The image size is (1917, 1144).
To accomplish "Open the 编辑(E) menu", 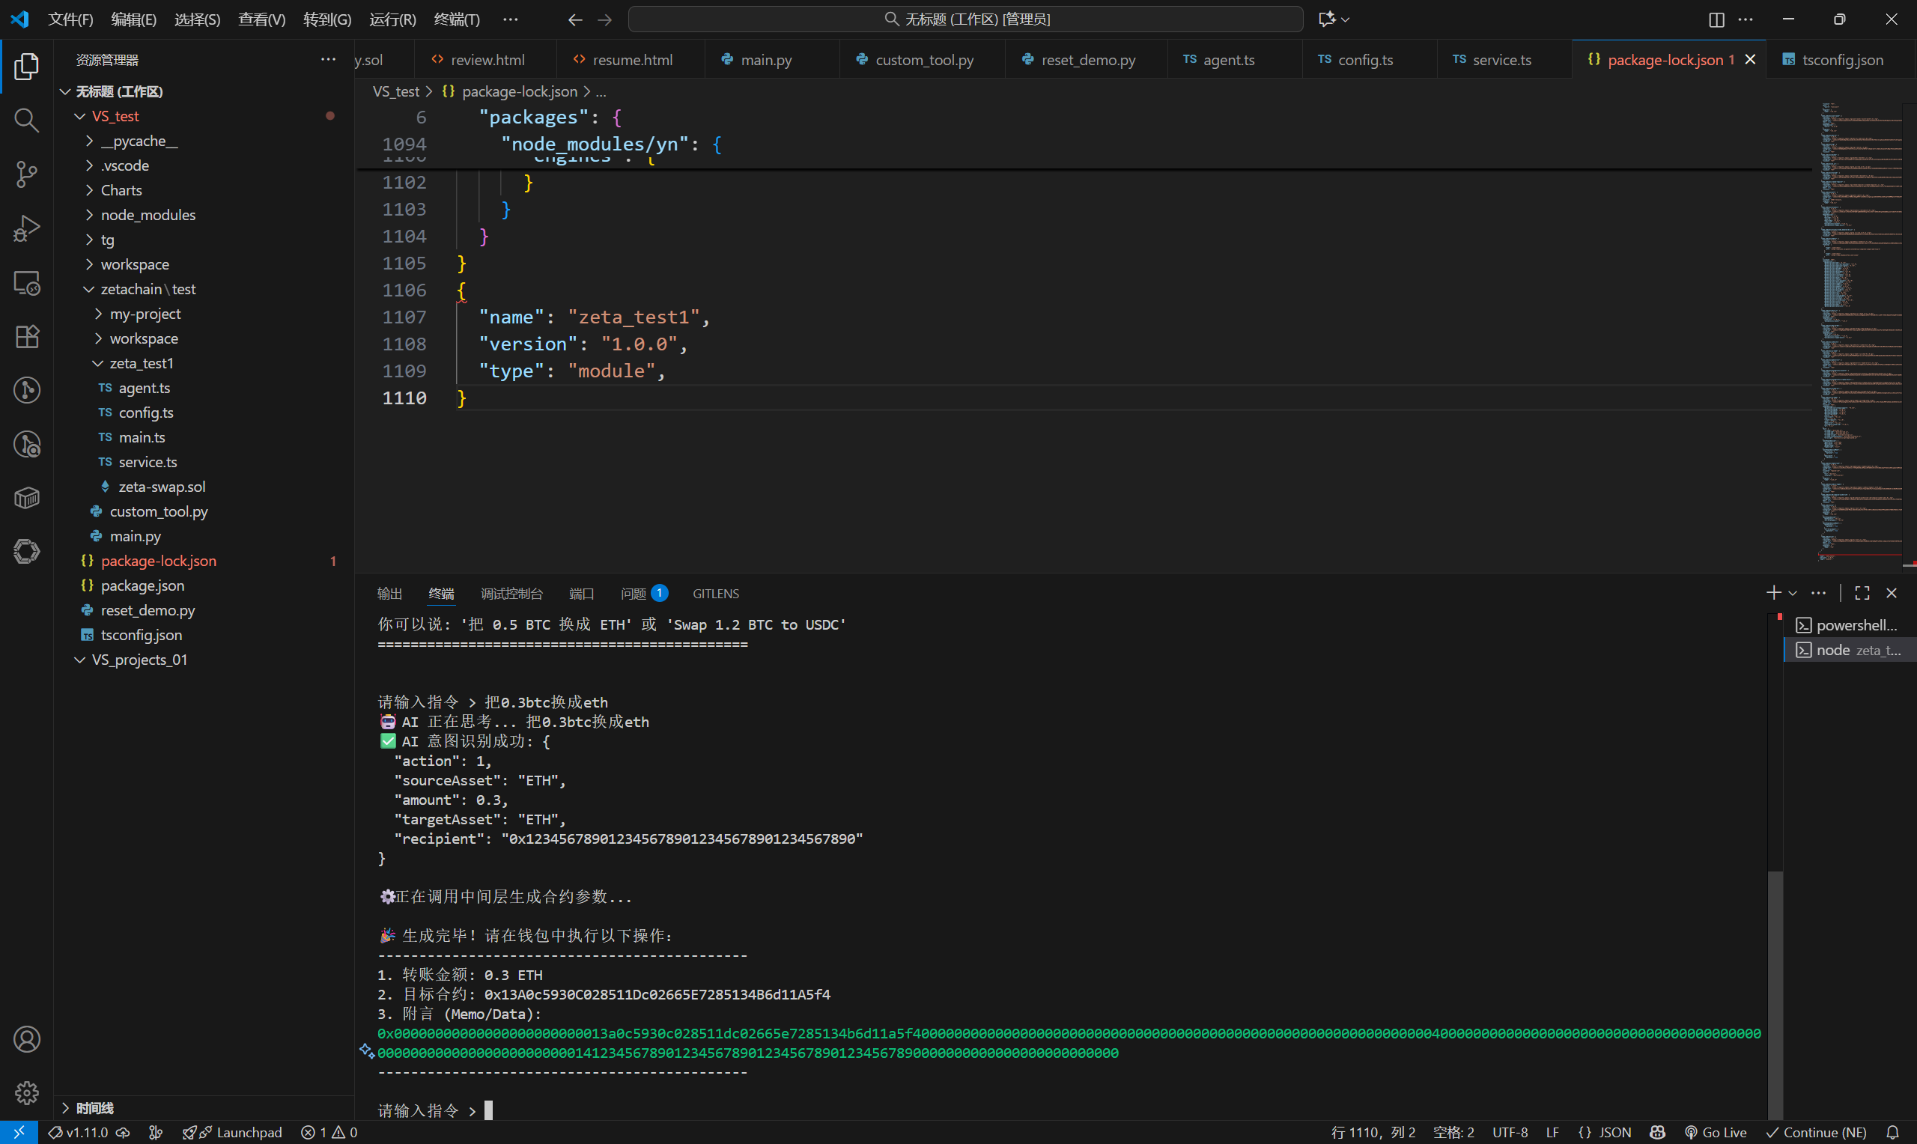I will click(133, 19).
